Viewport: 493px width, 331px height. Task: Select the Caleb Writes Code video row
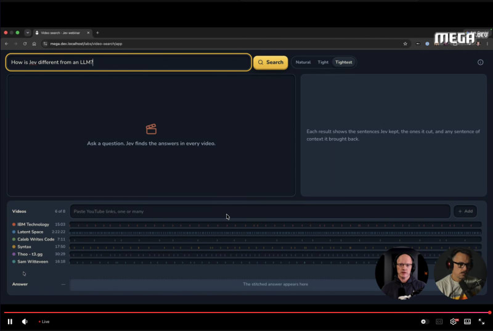[38, 239]
